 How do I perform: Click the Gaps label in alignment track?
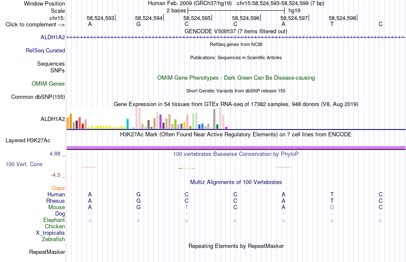[x=58, y=188]
